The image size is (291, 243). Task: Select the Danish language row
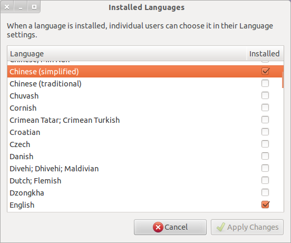145,157
